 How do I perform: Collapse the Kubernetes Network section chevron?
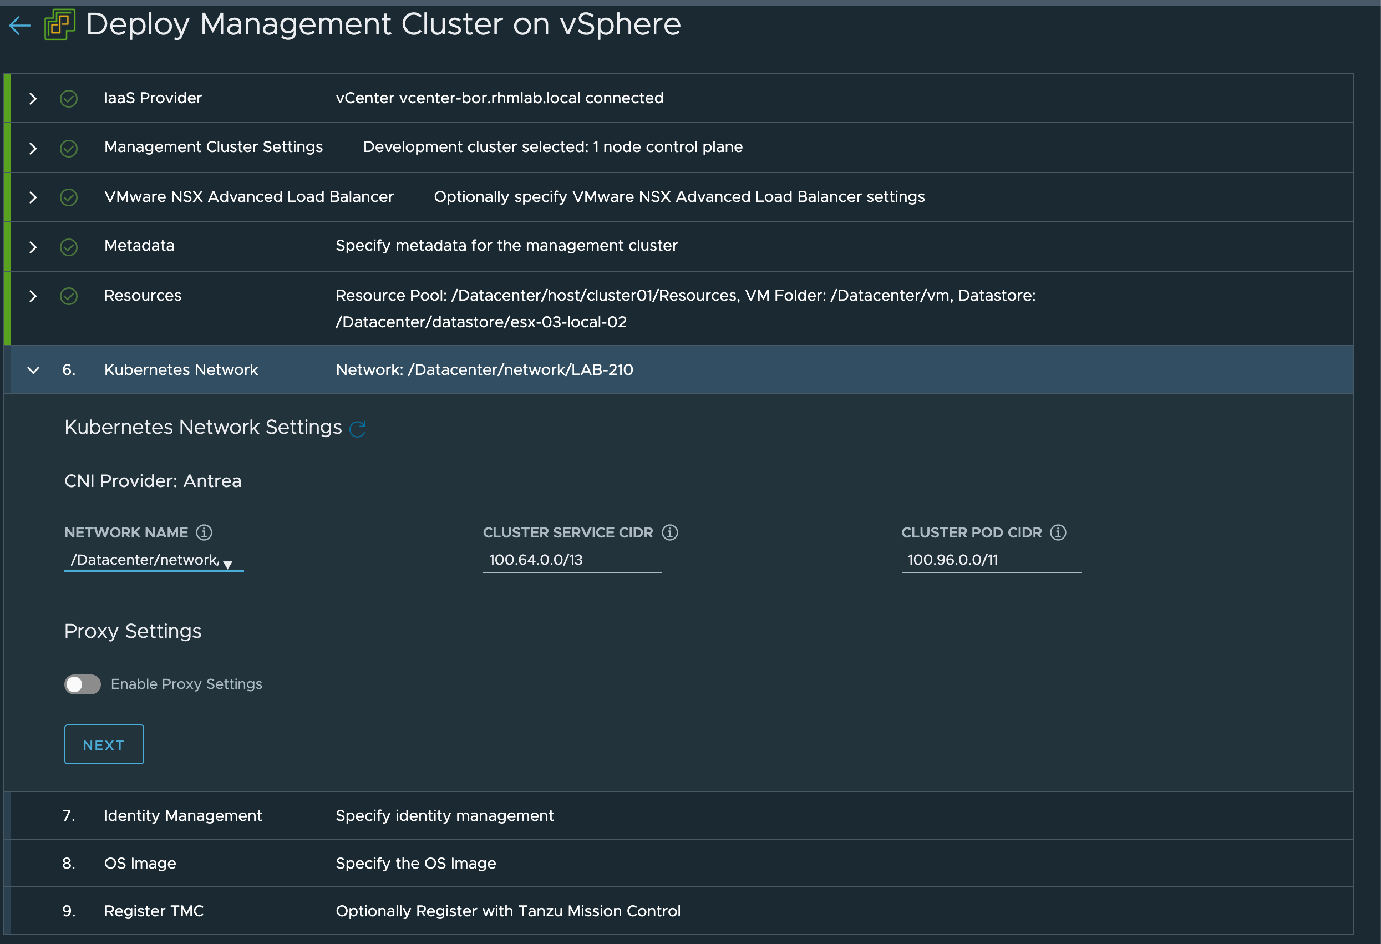[x=33, y=370]
